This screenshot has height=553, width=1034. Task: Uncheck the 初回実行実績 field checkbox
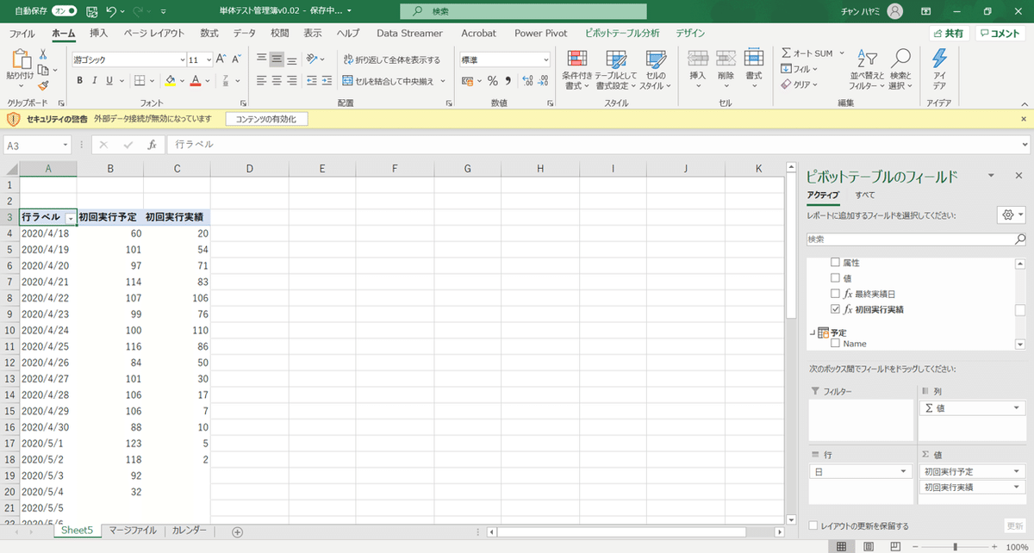pos(834,309)
